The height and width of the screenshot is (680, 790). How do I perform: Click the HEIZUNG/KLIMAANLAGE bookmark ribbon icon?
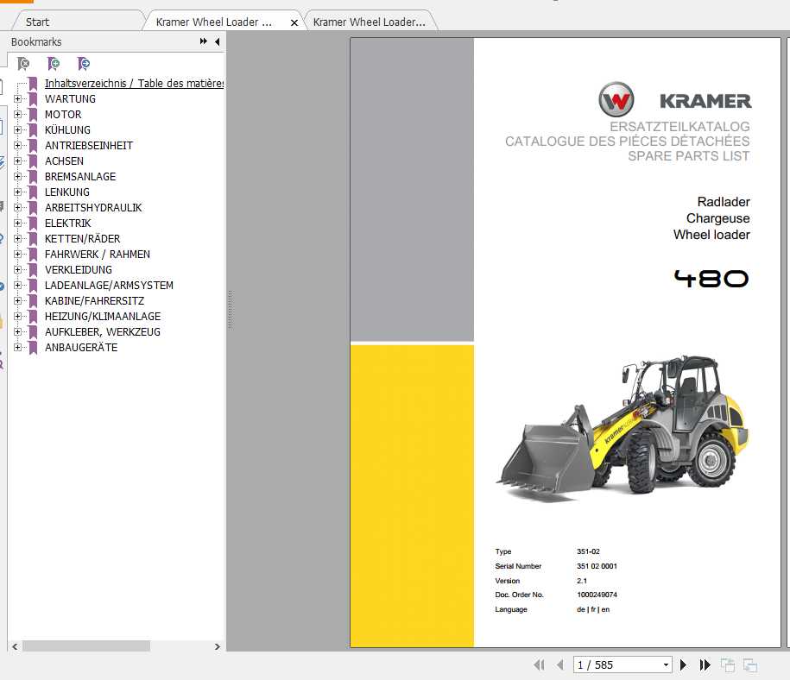point(33,317)
